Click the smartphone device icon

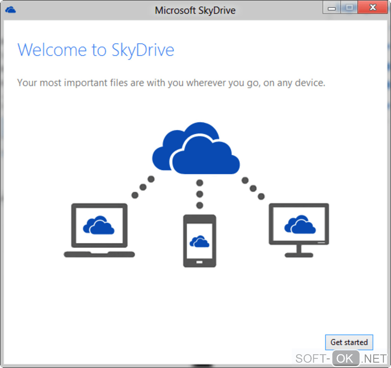click(199, 241)
